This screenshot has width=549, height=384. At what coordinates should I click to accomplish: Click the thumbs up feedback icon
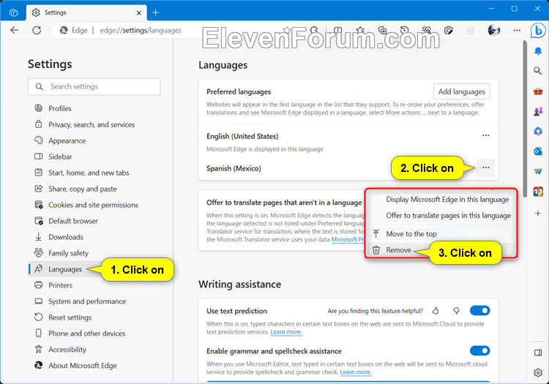click(436, 311)
